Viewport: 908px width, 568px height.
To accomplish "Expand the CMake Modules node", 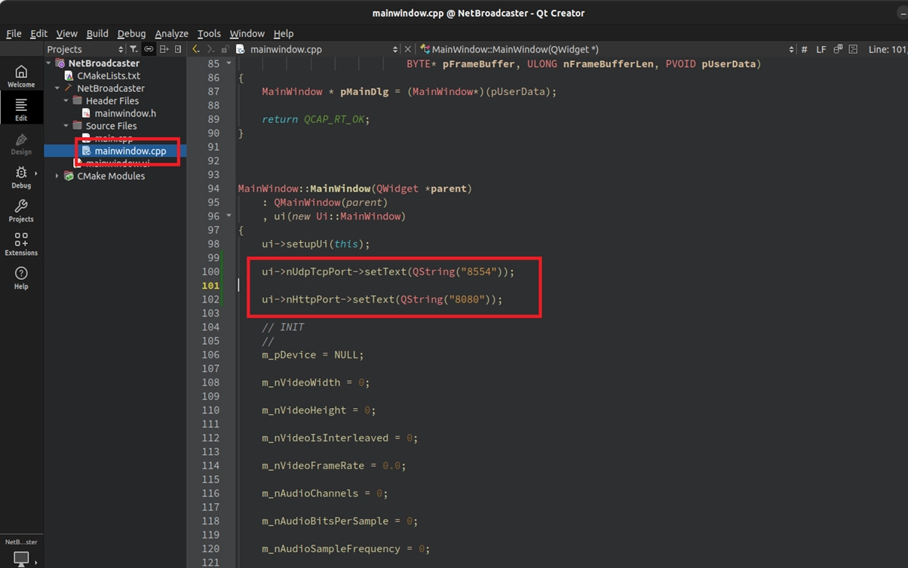I will [57, 176].
